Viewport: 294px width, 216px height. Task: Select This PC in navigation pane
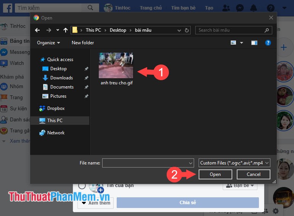click(59, 121)
